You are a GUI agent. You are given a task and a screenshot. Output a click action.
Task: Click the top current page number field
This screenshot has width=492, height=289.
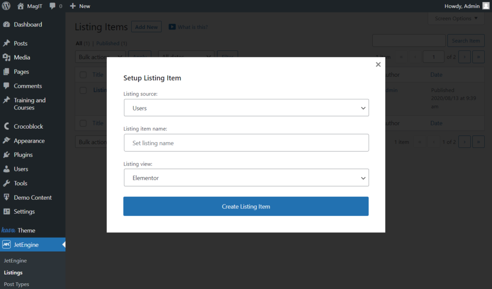click(434, 57)
